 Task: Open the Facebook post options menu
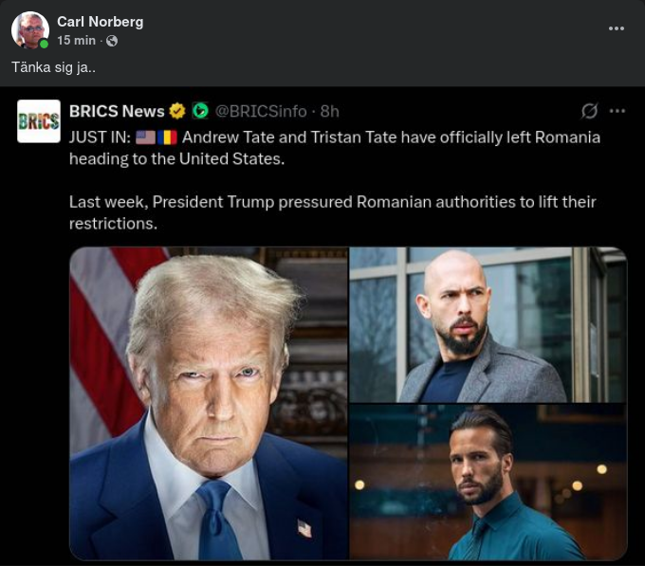click(x=617, y=28)
